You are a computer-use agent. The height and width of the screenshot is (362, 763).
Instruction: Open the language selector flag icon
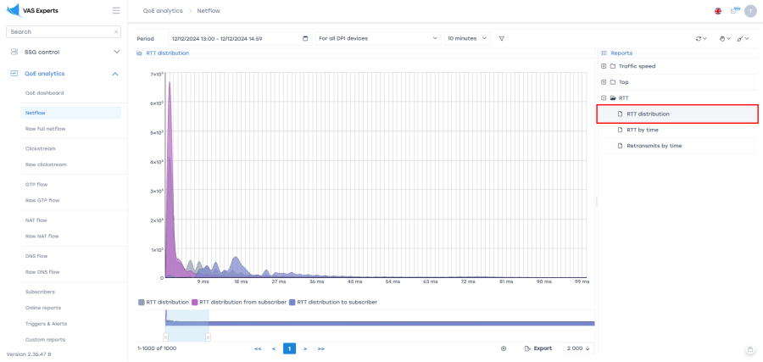pyautogui.click(x=718, y=10)
